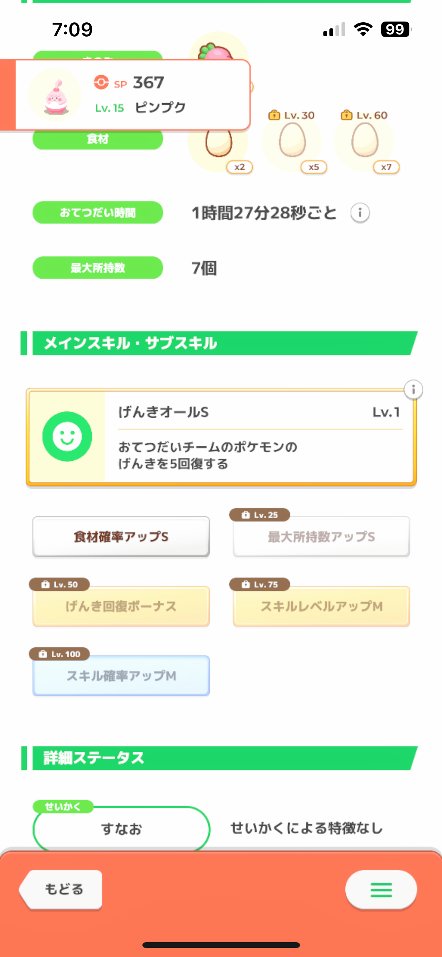
Task: Select 食材確率アップS sub skill
Action: point(121,537)
